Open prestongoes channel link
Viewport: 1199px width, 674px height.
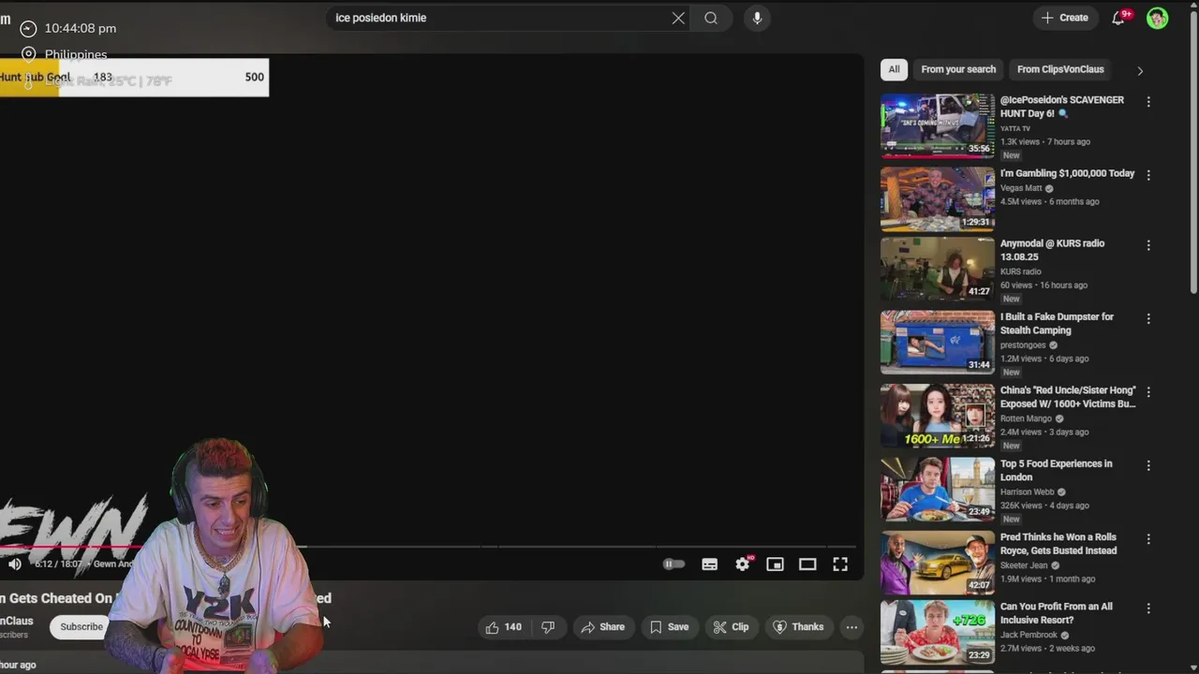point(1023,345)
